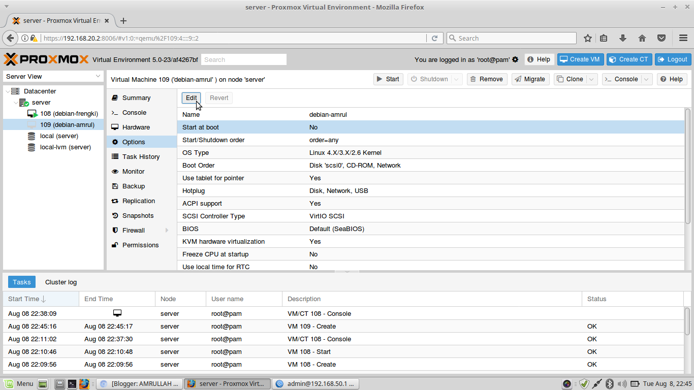The height and width of the screenshot is (390, 694).
Task: Open the Permissions section
Action: (142, 245)
